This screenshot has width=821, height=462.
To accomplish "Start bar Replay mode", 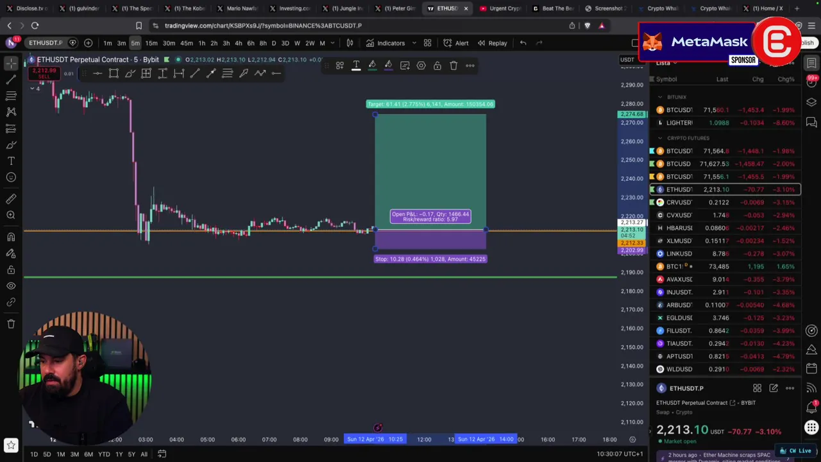I will point(492,43).
